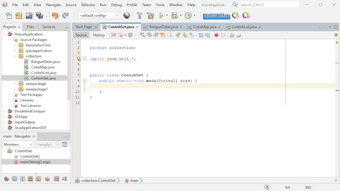Open the Refactor menu
340x191 pixels.
click(88, 5)
